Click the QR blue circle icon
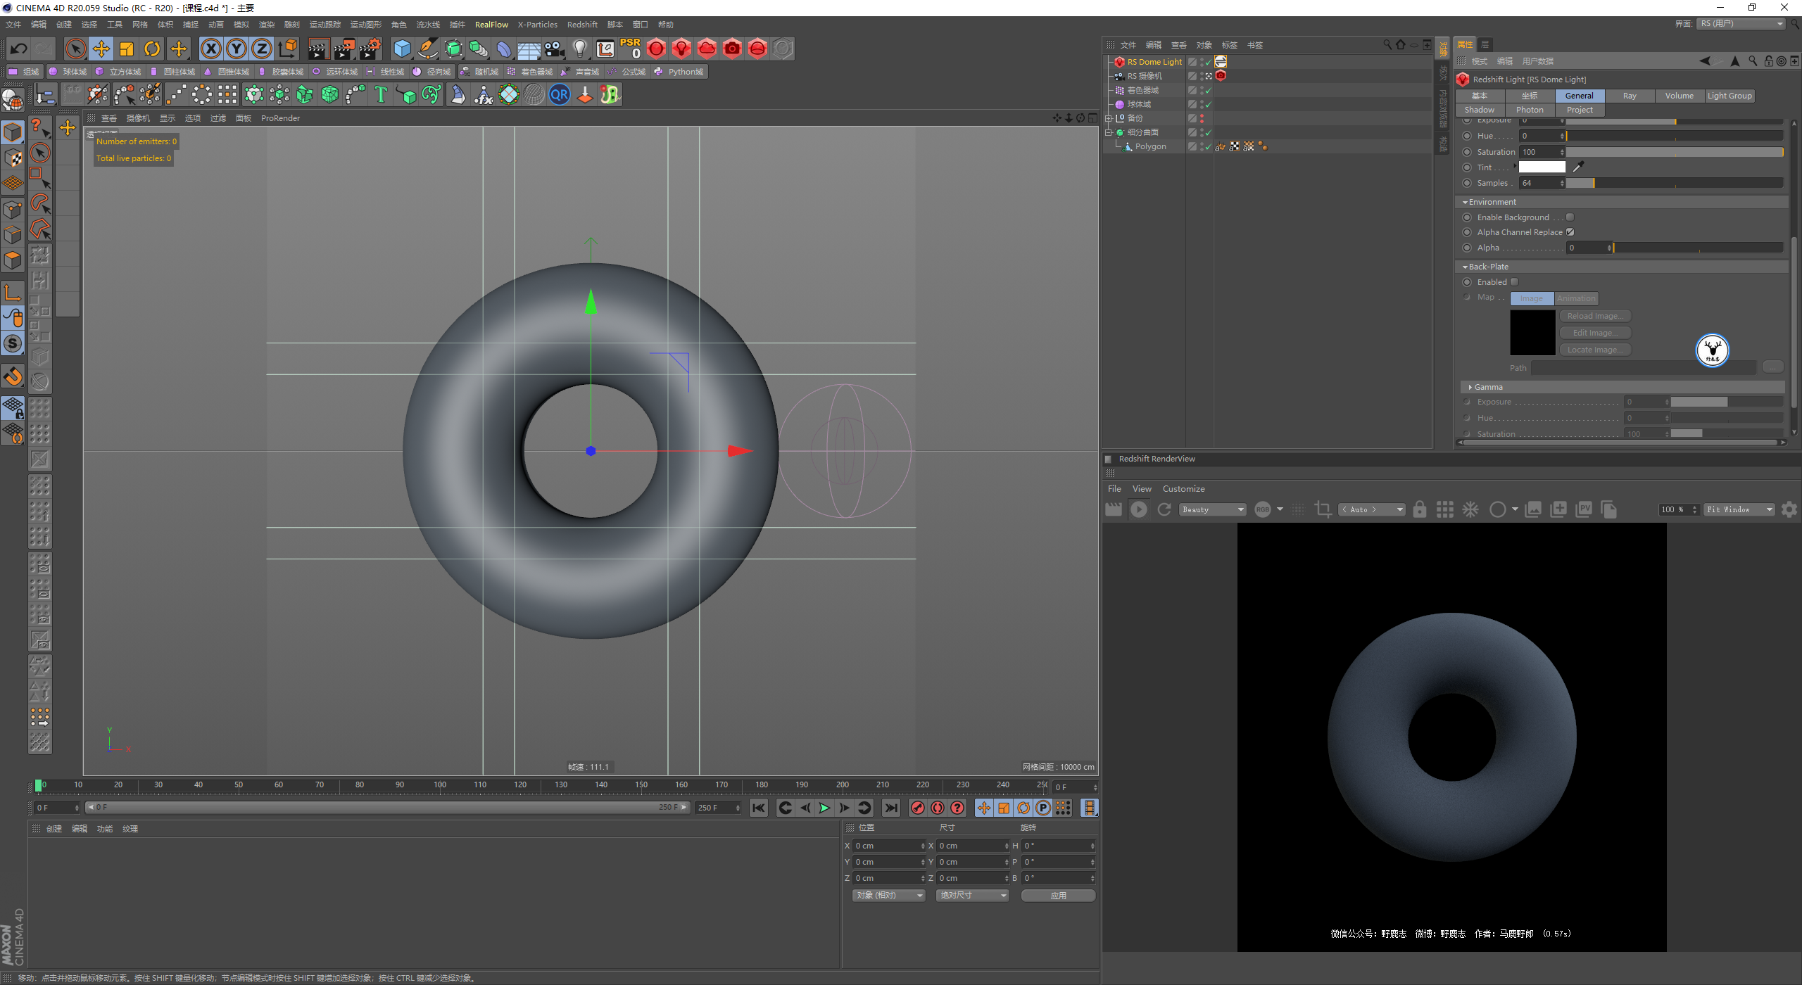The image size is (1802, 985). [x=560, y=94]
